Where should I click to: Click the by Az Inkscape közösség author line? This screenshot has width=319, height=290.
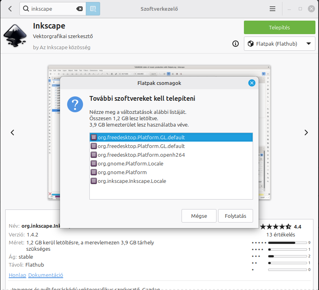62,47
